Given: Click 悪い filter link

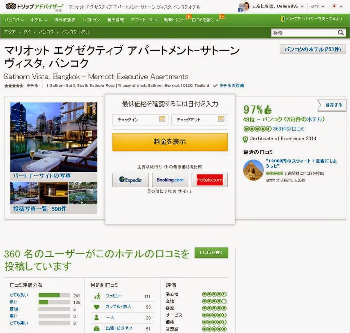Looking at the screenshot, I should [x=14, y=316].
